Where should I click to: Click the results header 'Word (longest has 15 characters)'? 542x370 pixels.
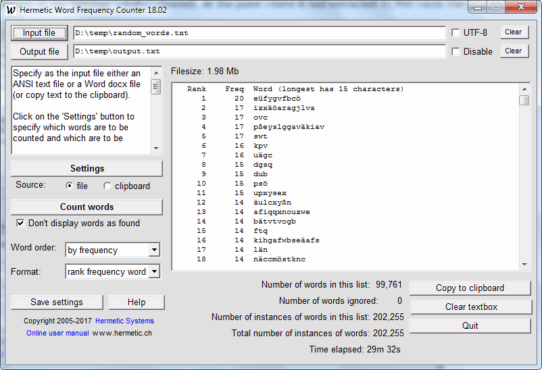(x=328, y=89)
